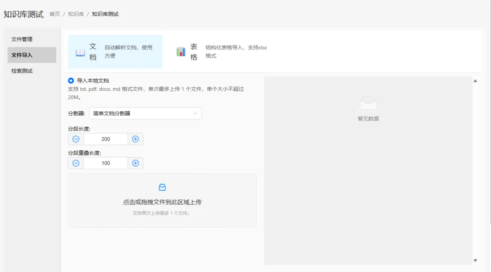491x272 pixels.
Task: Click the inbox upload icon
Action: pos(162,187)
